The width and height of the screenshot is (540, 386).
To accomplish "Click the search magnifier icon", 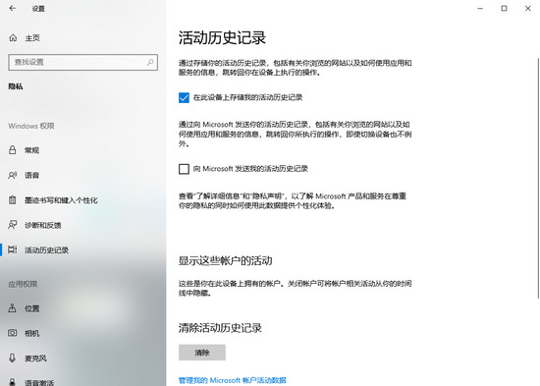I will [150, 62].
